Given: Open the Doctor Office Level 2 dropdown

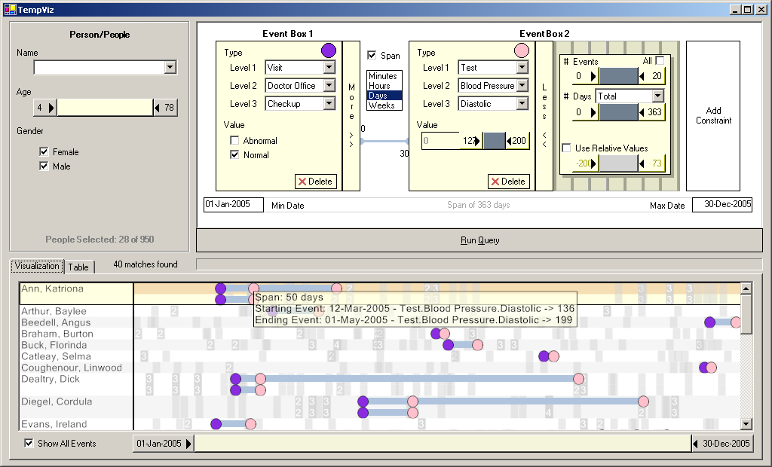Looking at the screenshot, I should click(x=329, y=86).
